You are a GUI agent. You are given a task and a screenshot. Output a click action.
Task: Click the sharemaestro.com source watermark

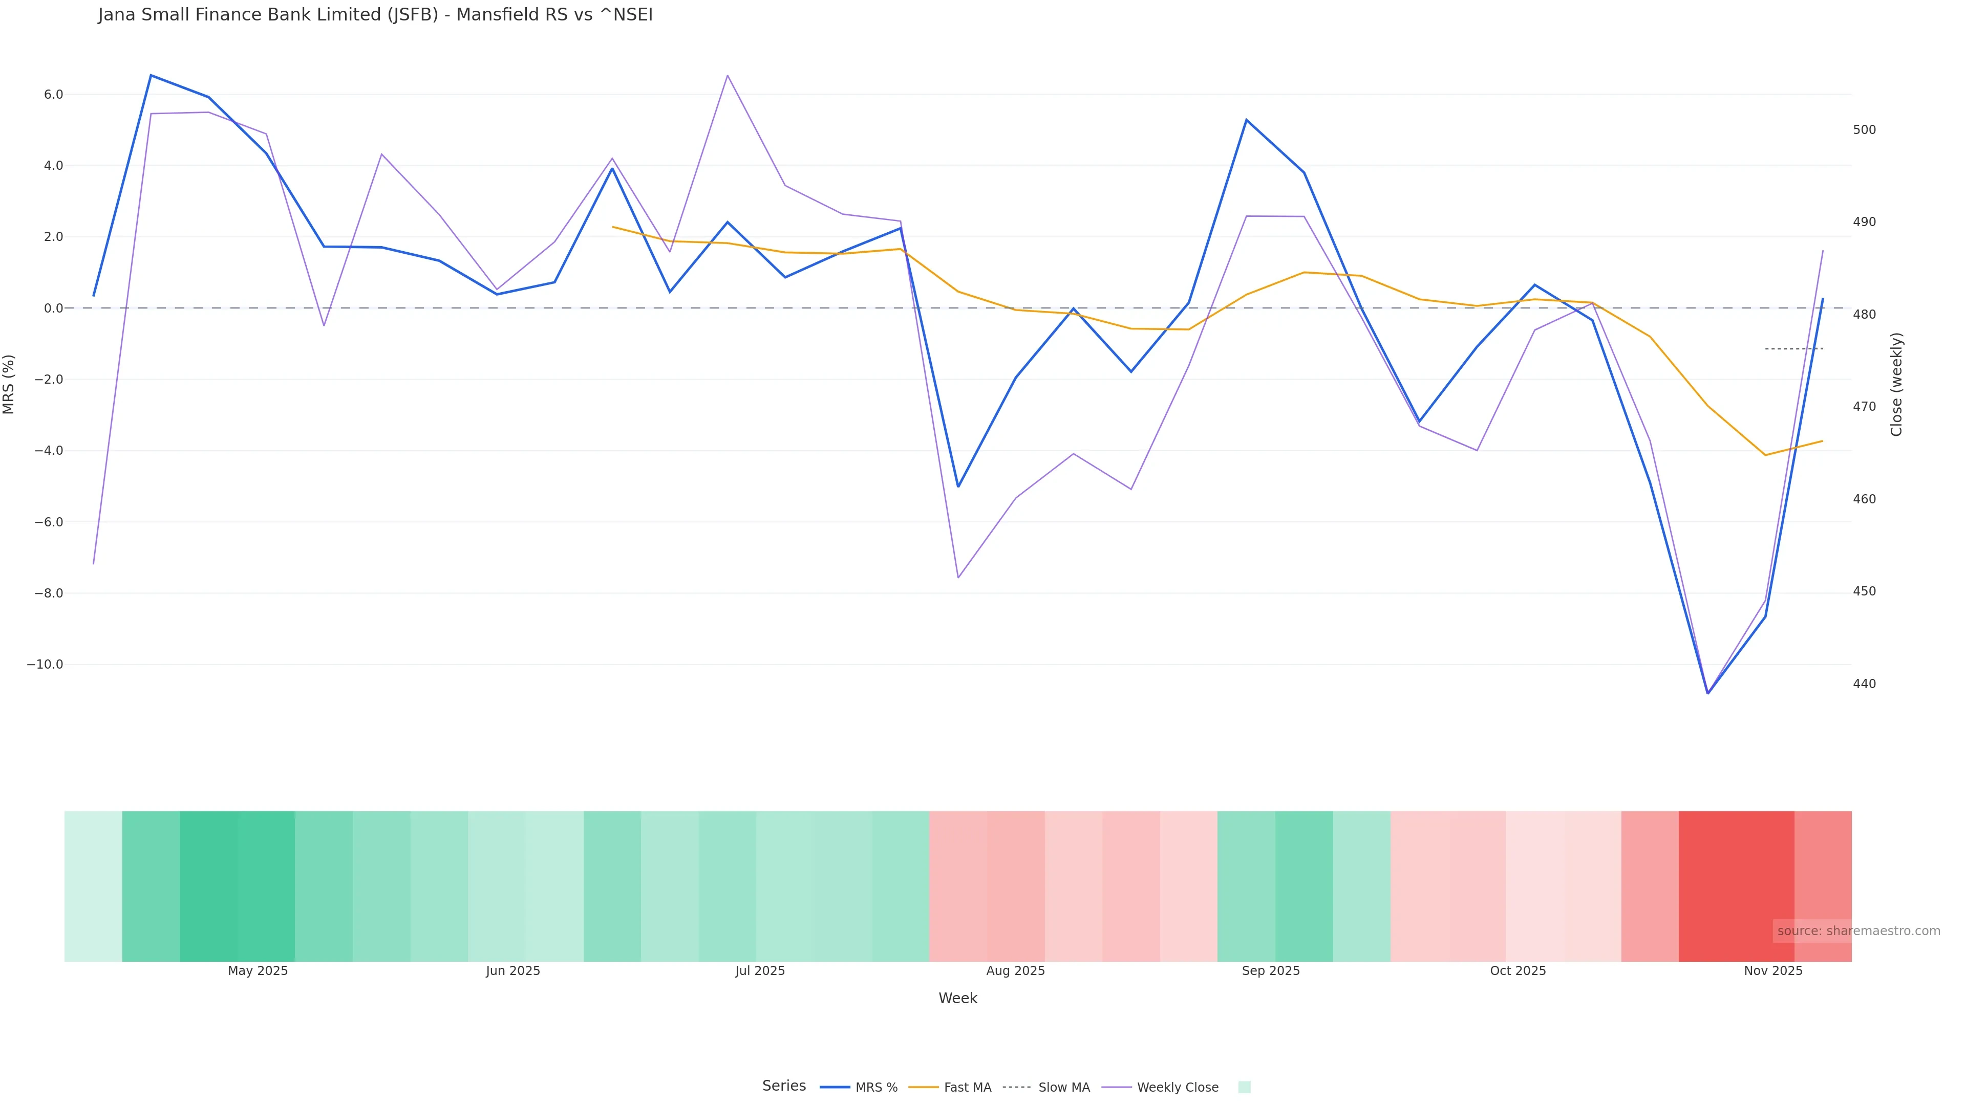(x=1857, y=931)
